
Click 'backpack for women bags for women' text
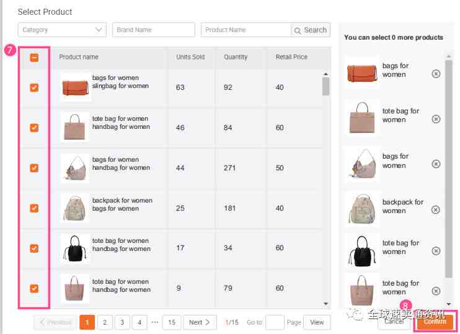point(122,204)
